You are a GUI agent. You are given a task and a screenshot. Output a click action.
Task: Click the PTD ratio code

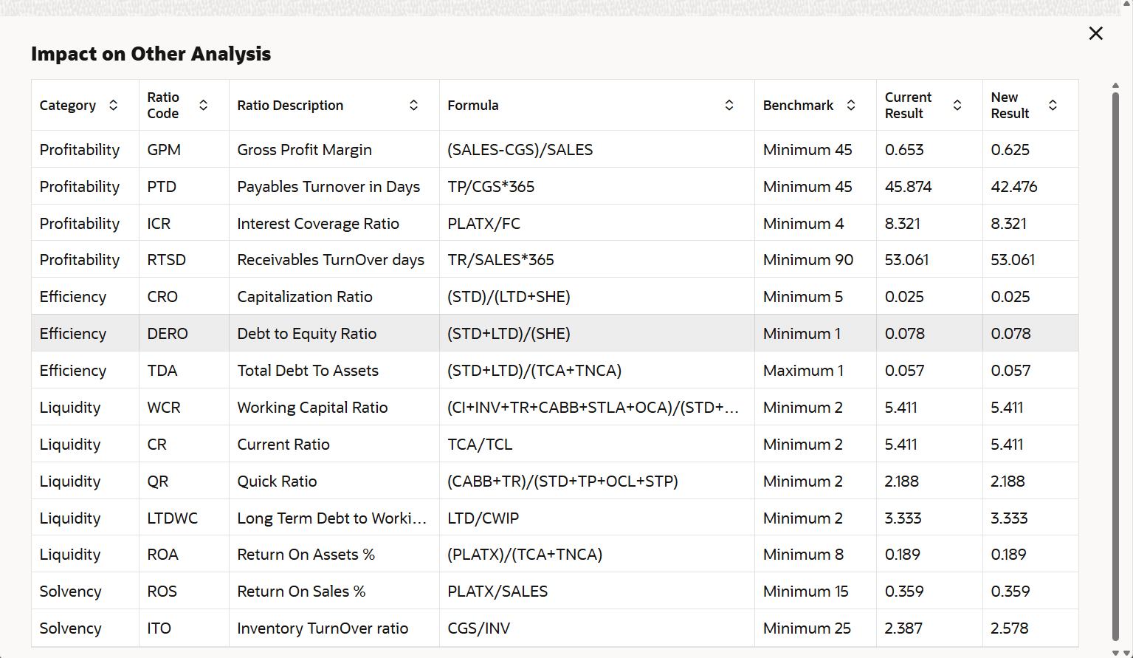pyautogui.click(x=162, y=187)
